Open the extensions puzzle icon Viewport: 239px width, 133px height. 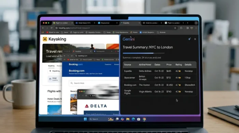coord(181,28)
